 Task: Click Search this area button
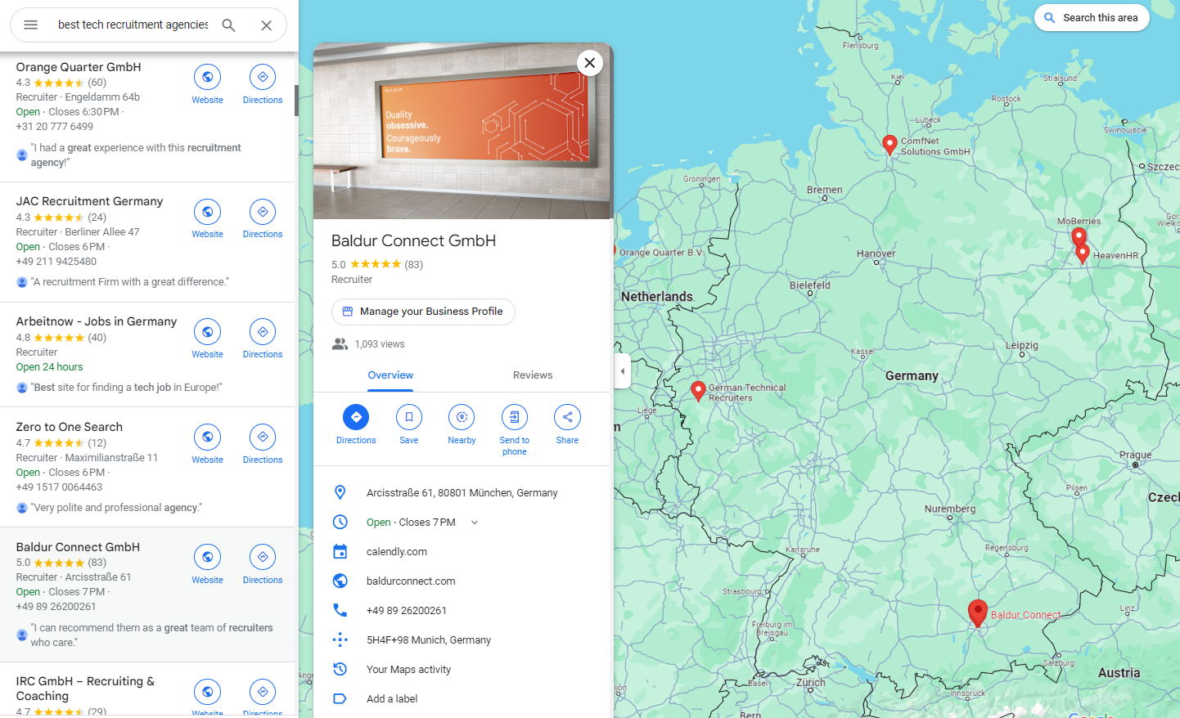coord(1092,18)
